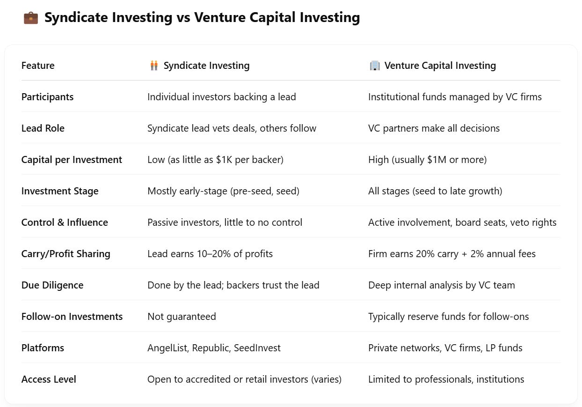Click the "AngelList, Republic, SeedInvest" cell
Viewport: 582px width, 407px height.
[214, 348]
